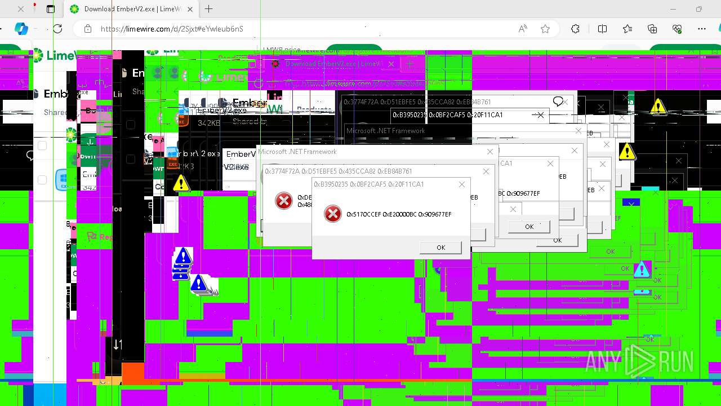Image resolution: width=721 pixels, height=406 pixels.
Task: Click OK in the 0xB3950235 error dialog
Action: pyautogui.click(x=440, y=248)
